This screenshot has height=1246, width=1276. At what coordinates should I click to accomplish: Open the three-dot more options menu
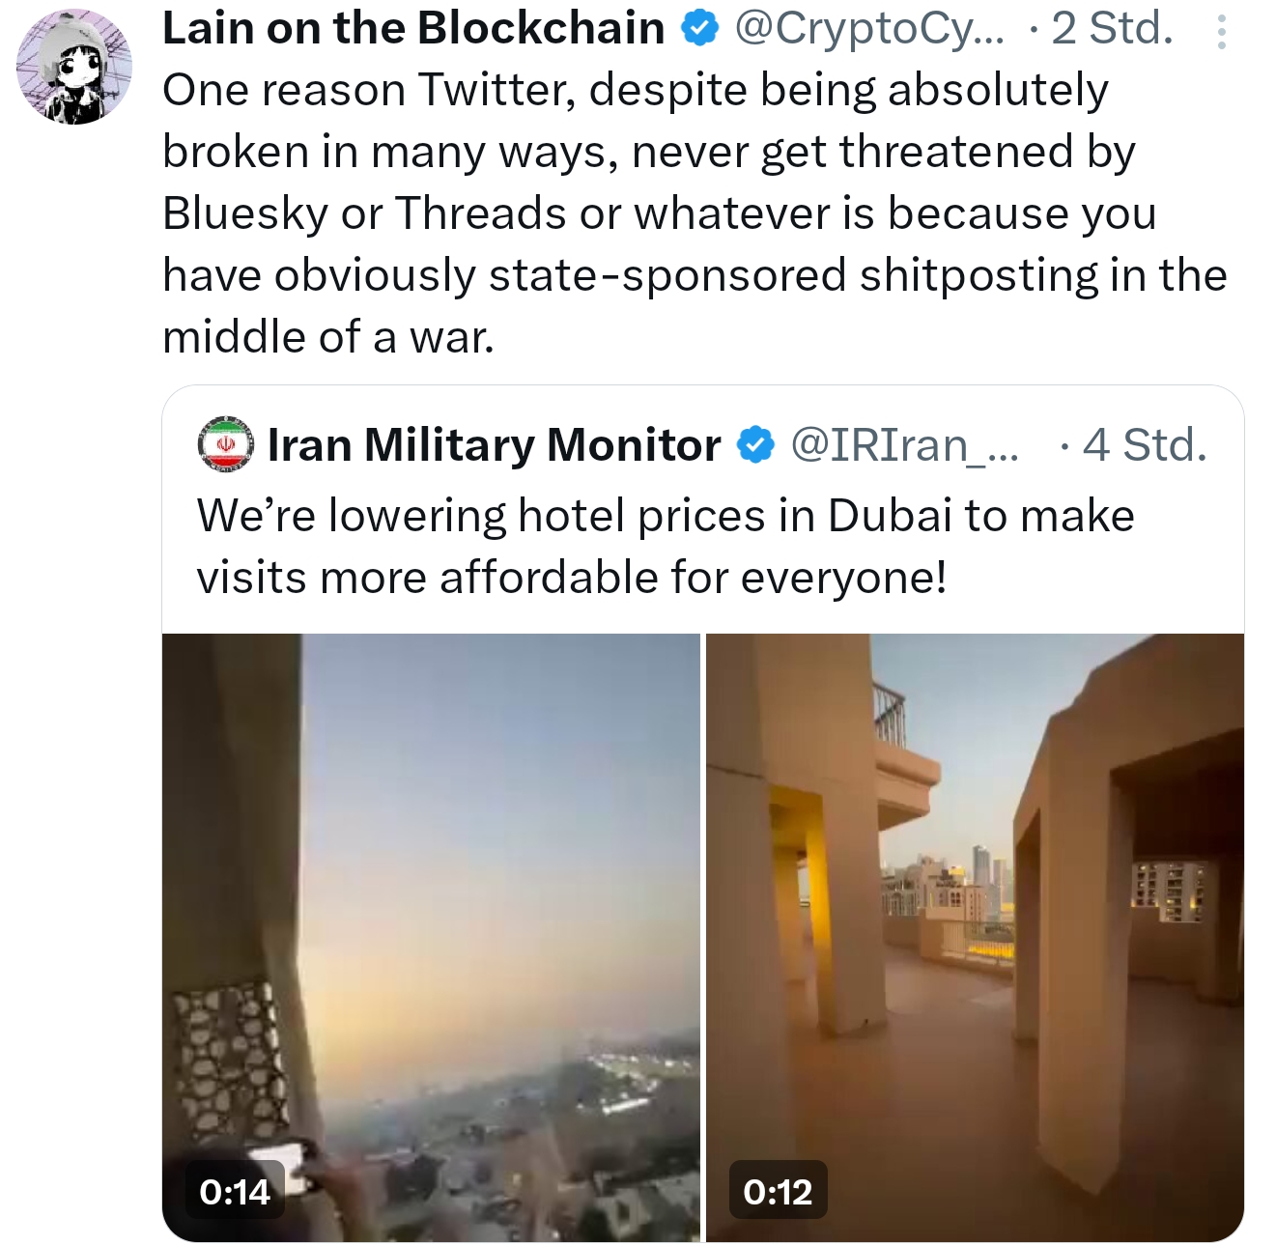1221,33
